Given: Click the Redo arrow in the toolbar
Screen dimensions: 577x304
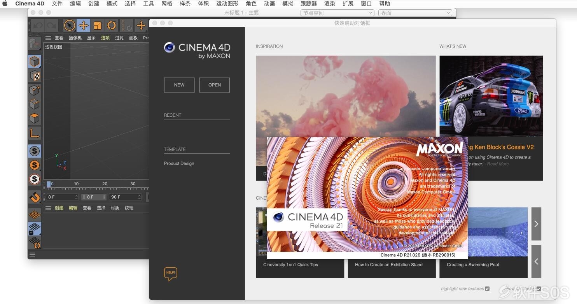Looking at the screenshot, I should [x=51, y=25].
